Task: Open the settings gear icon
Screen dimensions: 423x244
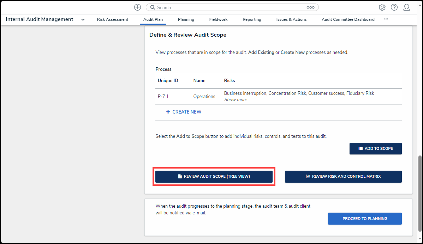Action: pos(382,7)
